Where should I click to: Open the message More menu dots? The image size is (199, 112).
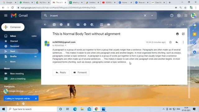point(183,42)
